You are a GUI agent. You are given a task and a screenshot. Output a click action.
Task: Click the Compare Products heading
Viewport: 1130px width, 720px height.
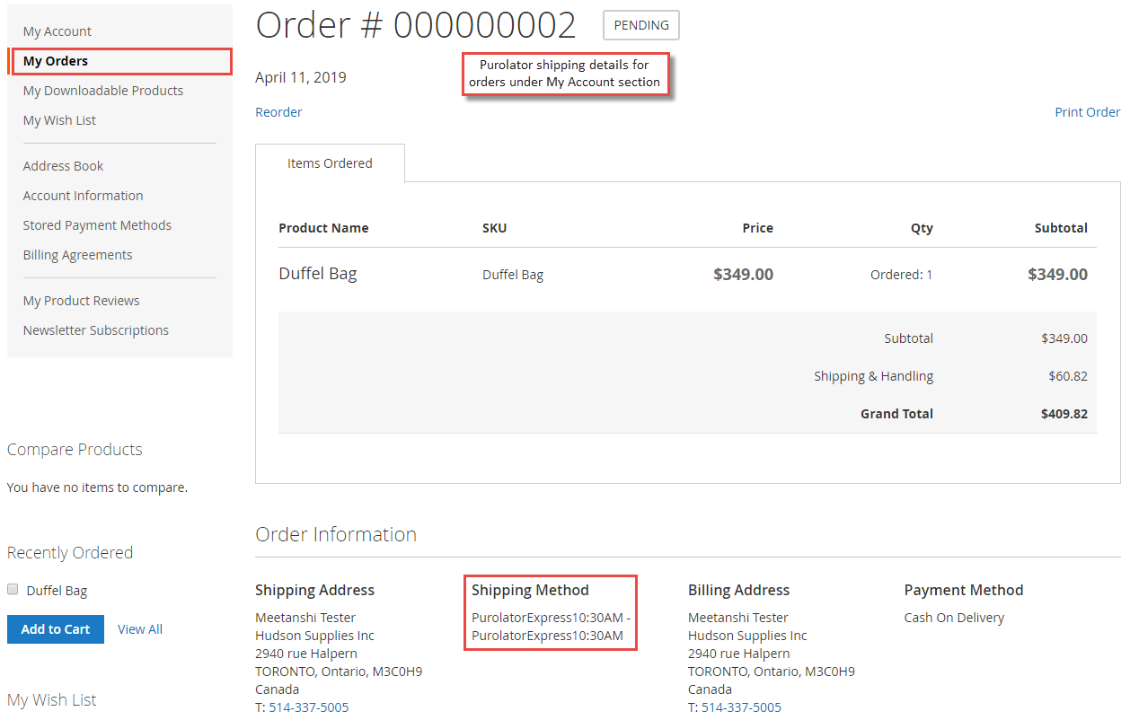click(x=75, y=450)
